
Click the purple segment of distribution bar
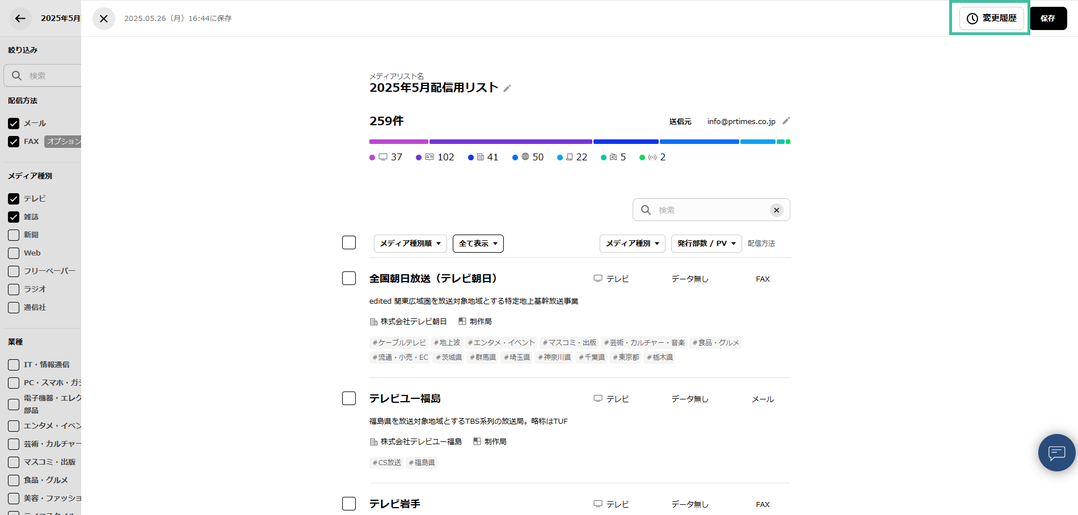pos(511,142)
